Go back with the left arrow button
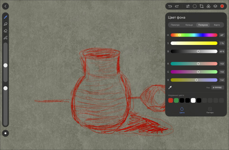The image size is (229, 150). coord(6,6)
